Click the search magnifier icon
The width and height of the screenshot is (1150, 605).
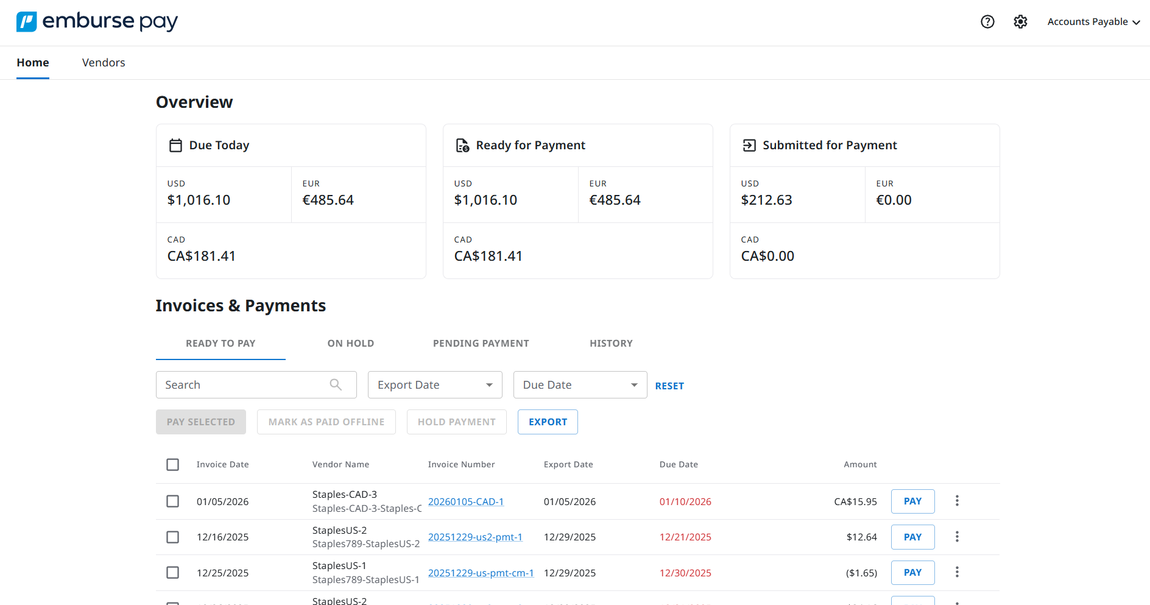pos(336,384)
